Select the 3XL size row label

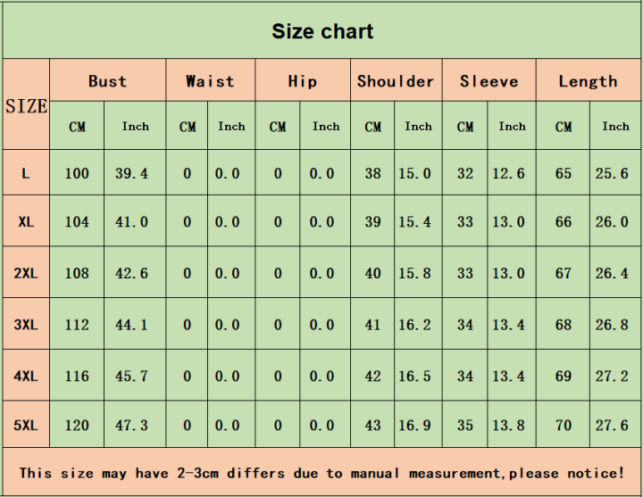[26, 325]
